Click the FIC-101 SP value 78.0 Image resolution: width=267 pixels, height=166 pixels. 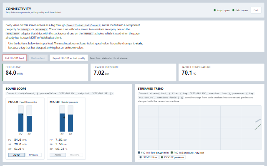tap(18, 144)
